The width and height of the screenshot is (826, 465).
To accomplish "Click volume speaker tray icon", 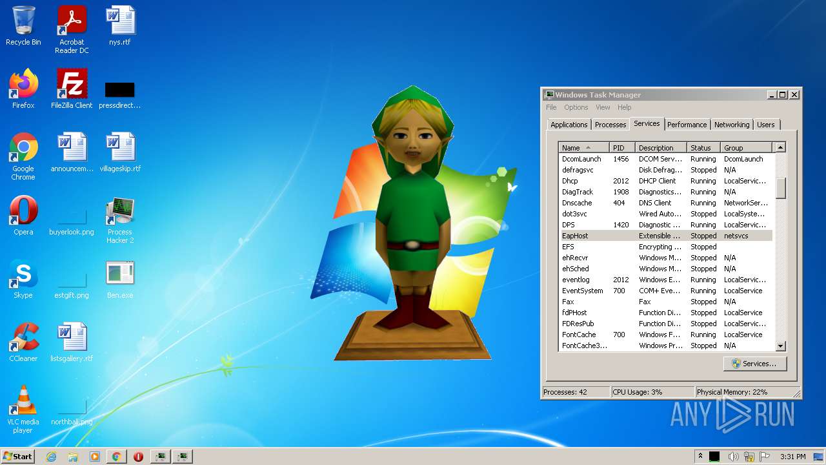I will pos(733,457).
